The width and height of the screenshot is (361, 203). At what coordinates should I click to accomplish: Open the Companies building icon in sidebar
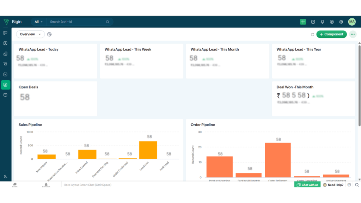tap(5, 54)
